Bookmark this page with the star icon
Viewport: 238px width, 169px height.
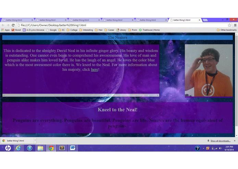pos(229,25)
